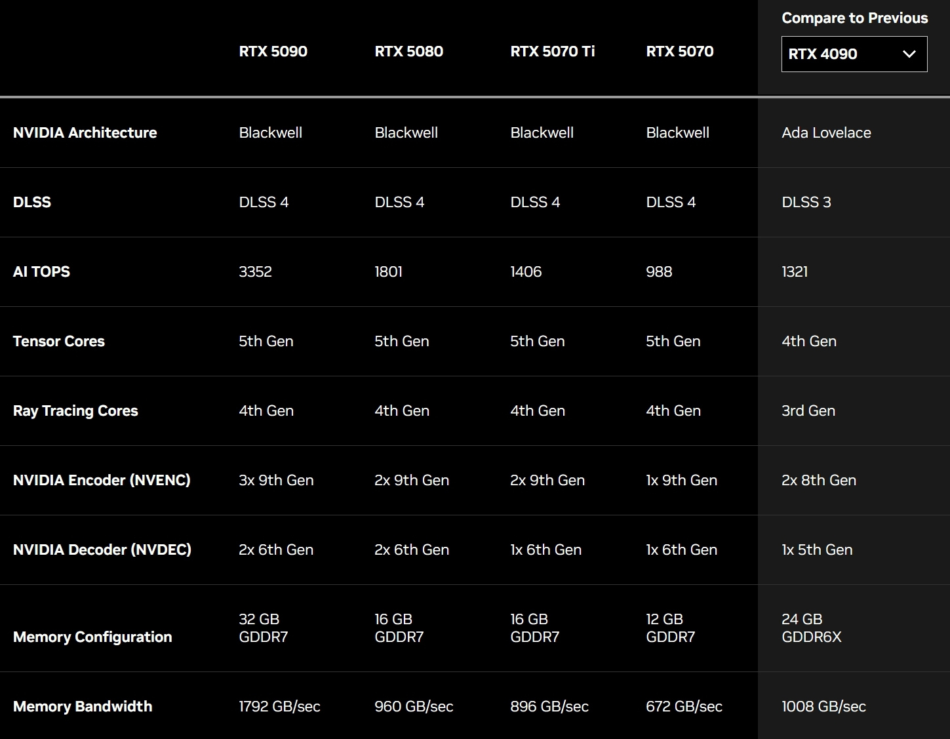Image resolution: width=950 pixels, height=739 pixels.
Task: Click the Memory Bandwidth row label
Action: [x=83, y=706]
